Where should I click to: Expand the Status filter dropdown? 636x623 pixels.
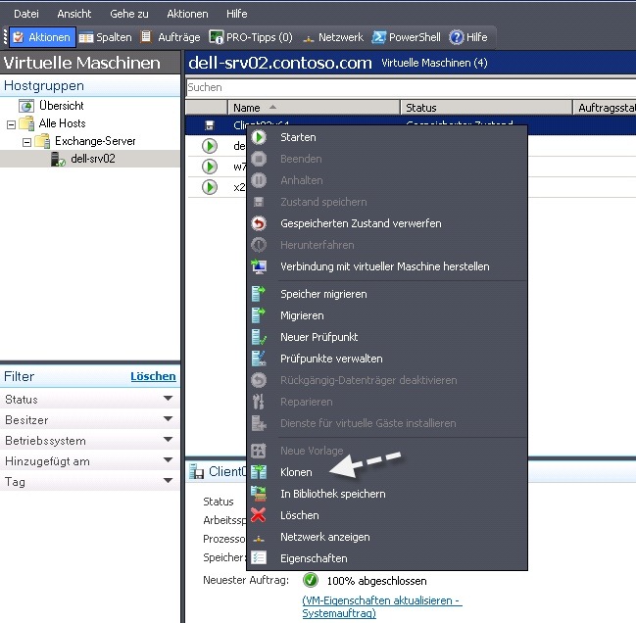click(x=169, y=400)
